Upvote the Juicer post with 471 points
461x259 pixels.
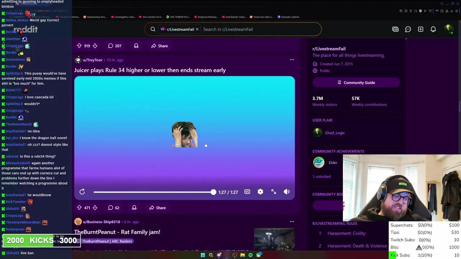79,208
